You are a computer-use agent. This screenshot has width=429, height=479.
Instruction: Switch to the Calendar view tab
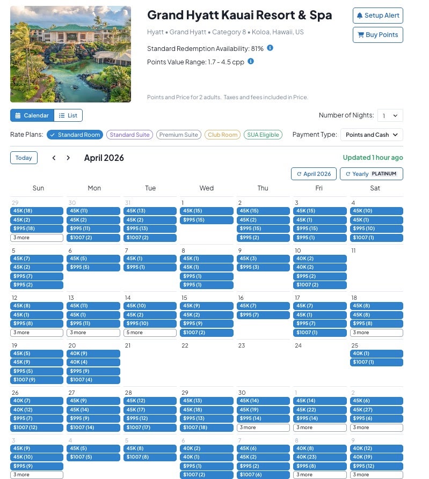32,115
